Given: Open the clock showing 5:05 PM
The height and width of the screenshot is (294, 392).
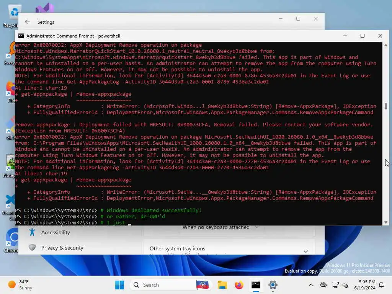Looking at the screenshot, I should pyautogui.click(x=364, y=285).
